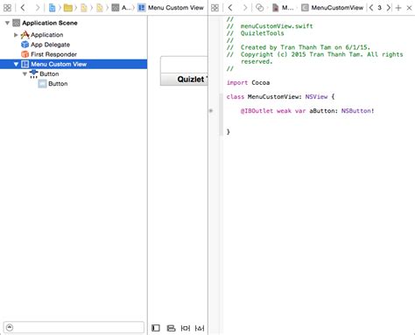The height and width of the screenshot is (335, 415).
Task: Close the assistant editor pane
Action: [409, 8]
